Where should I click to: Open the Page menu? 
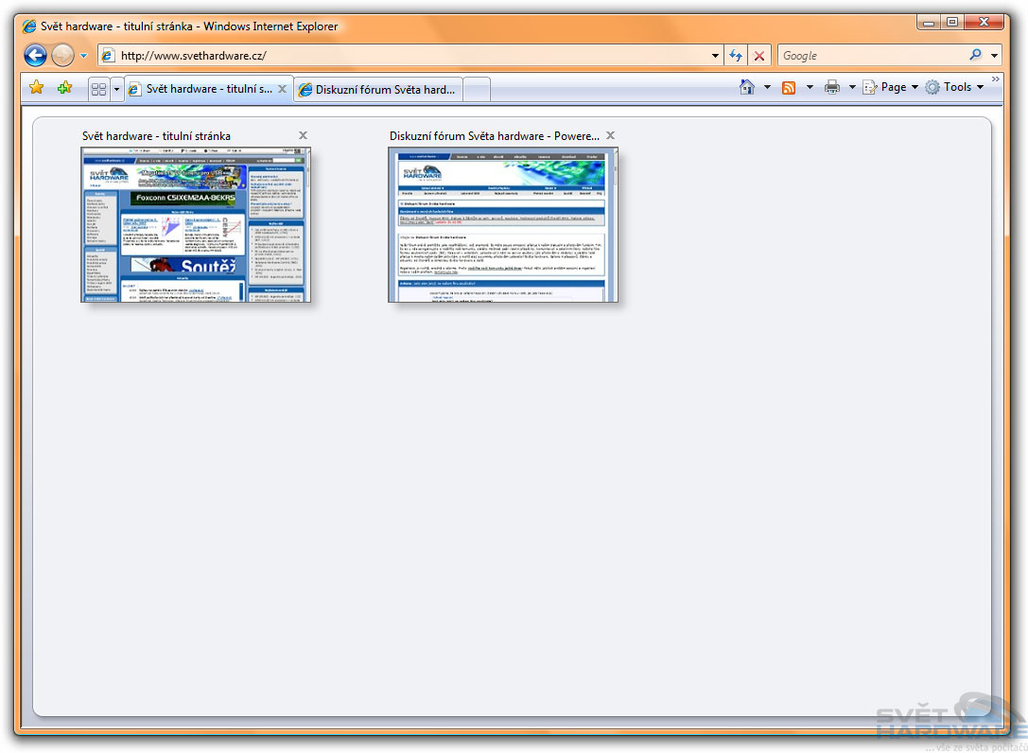click(891, 87)
